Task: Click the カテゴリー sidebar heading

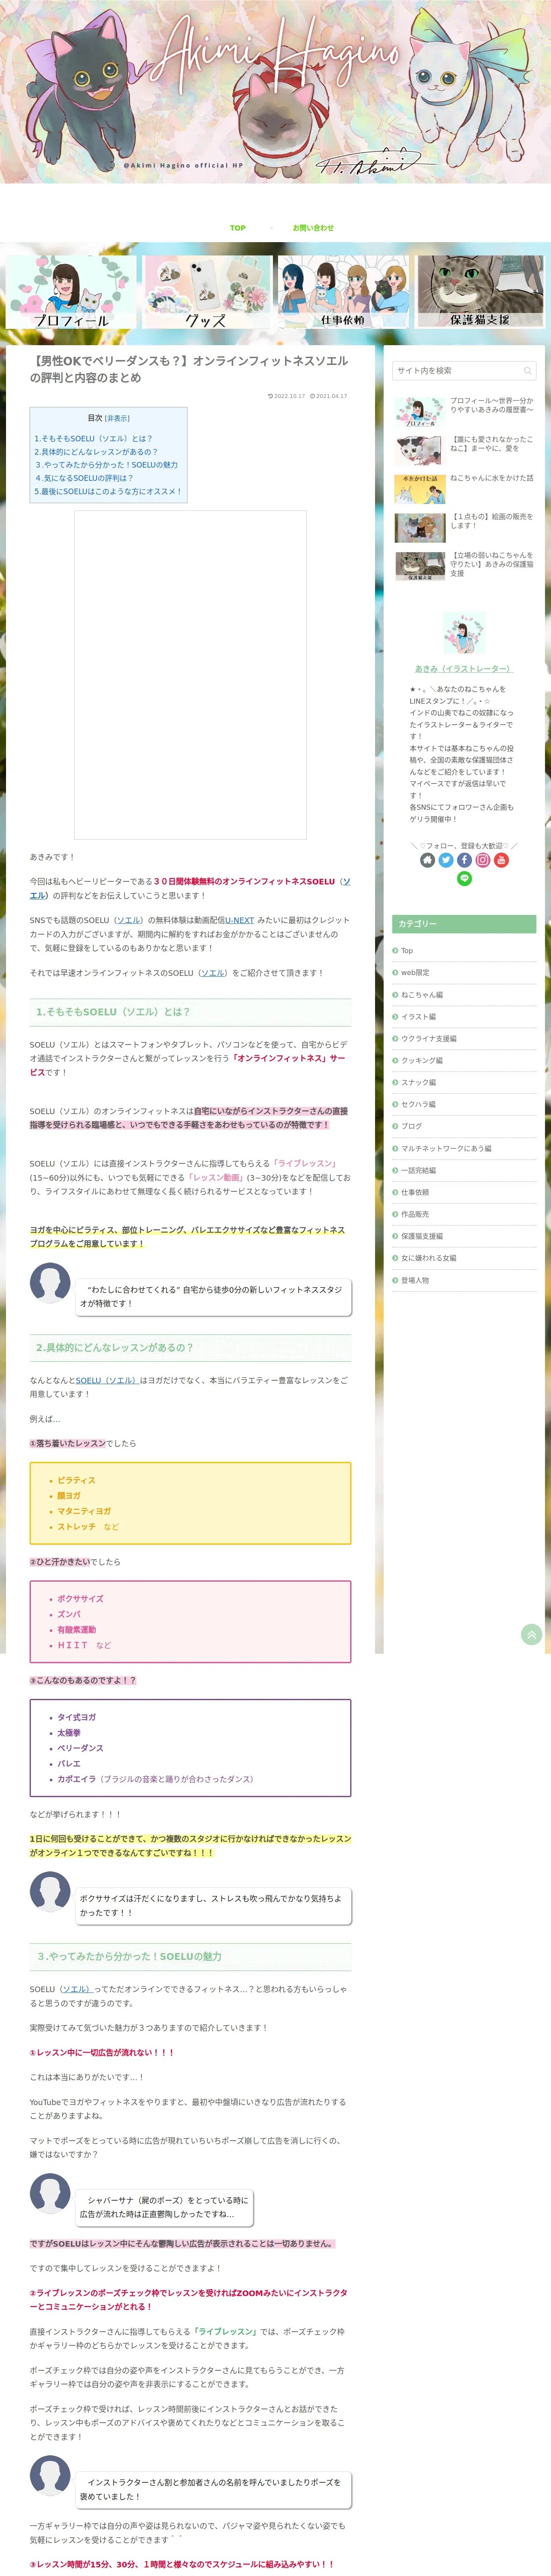Action: 464,924
